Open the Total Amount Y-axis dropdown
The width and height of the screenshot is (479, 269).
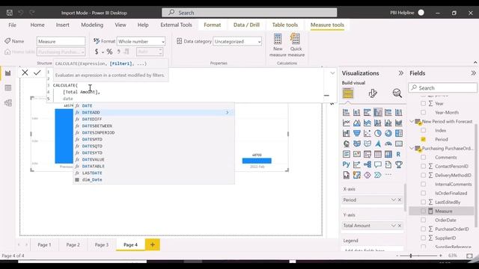point(393,226)
